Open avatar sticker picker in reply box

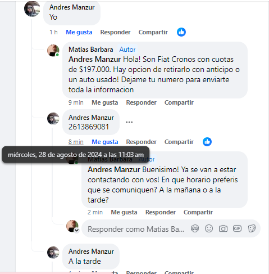195,228
